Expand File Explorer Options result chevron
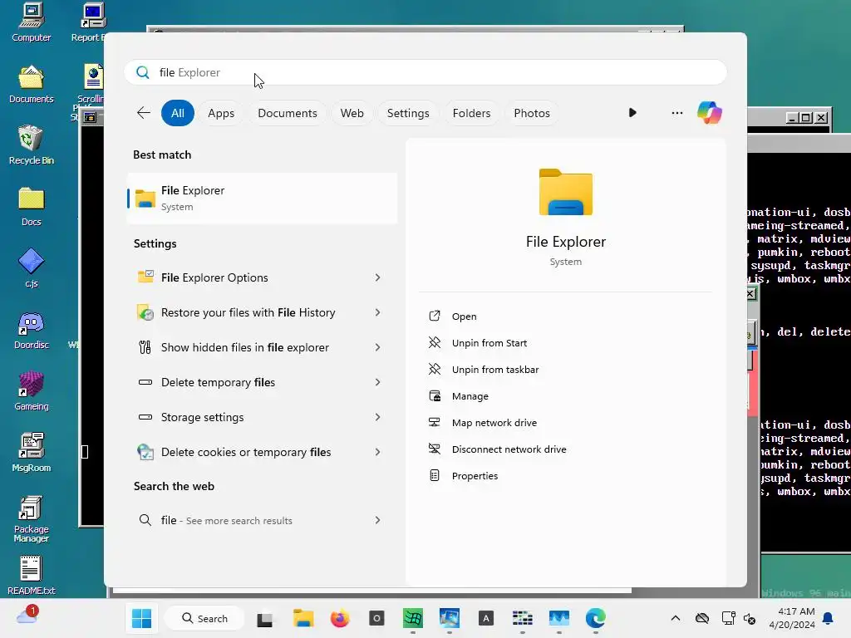The height and width of the screenshot is (638, 851). [378, 277]
